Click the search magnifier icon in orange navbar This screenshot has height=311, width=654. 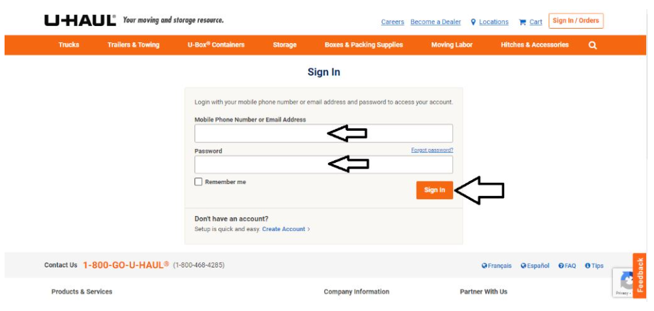[x=592, y=45]
